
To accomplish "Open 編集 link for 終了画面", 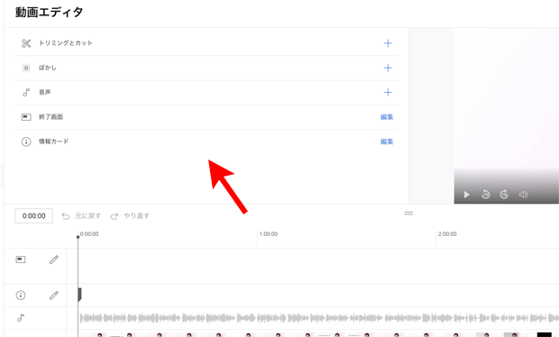I will click(387, 117).
